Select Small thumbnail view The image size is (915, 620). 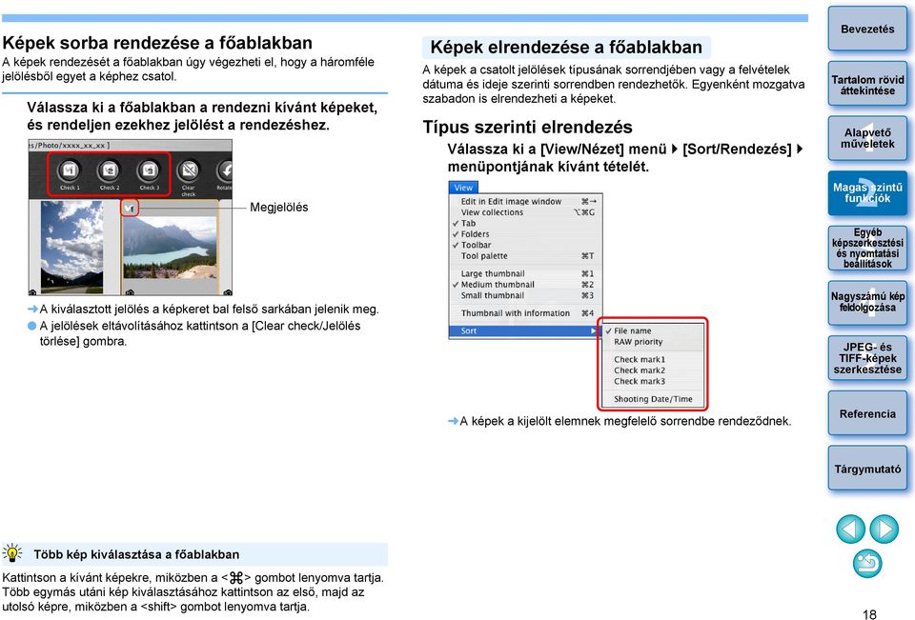coord(525,295)
